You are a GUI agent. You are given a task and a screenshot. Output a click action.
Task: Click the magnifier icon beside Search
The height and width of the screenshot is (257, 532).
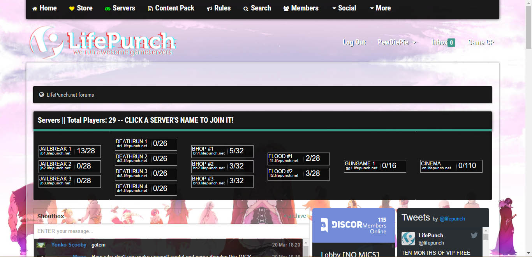(x=246, y=9)
